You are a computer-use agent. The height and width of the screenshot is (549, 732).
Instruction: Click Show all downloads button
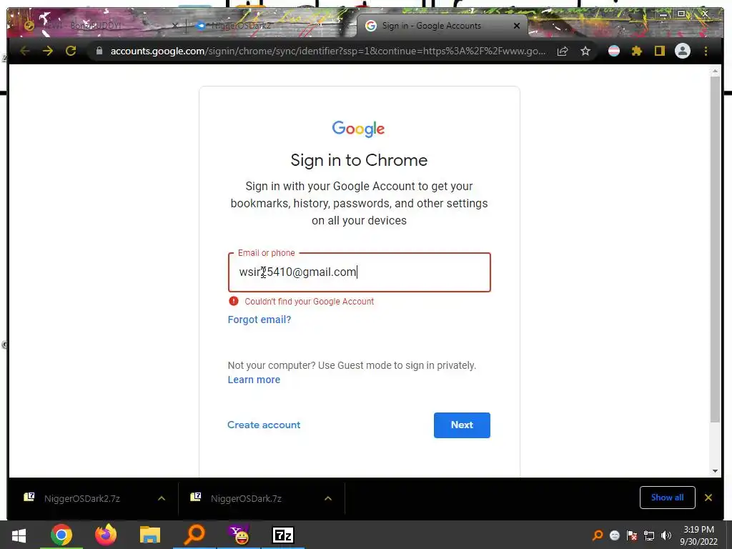click(667, 498)
